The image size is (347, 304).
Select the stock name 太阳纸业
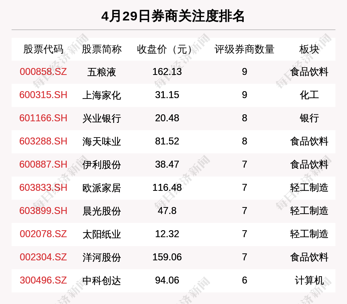click(101, 234)
